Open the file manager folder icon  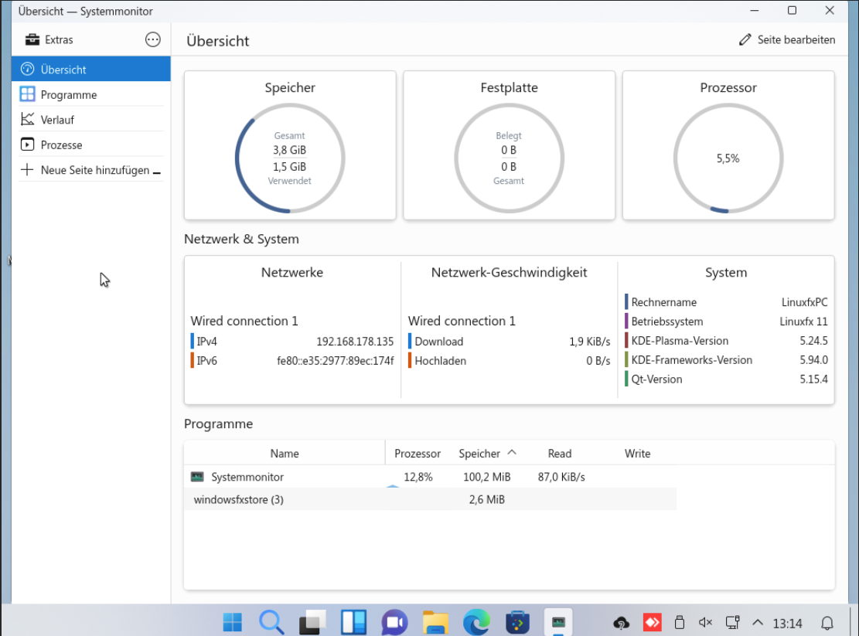(x=435, y=622)
